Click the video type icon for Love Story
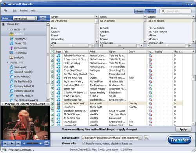The image size is (196, 153). tap(58, 107)
